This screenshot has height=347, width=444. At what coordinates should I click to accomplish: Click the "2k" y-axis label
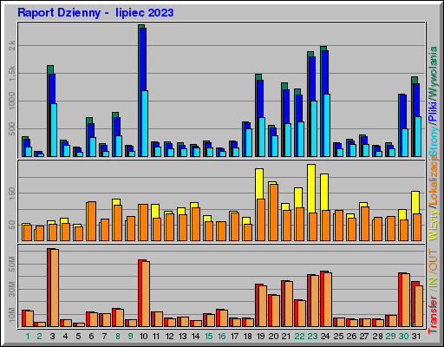point(12,45)
